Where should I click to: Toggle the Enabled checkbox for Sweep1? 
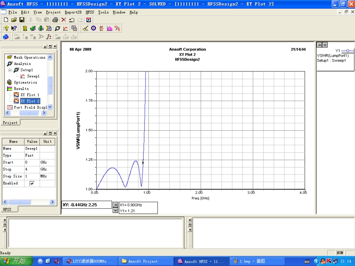(x=32, y=183)
